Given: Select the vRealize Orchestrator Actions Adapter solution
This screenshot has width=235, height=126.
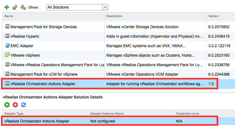Looking at the screenshot, I should tap(119, 84).
